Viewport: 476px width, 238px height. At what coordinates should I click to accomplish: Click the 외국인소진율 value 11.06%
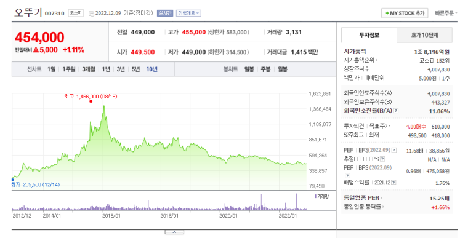pos(439,111)
